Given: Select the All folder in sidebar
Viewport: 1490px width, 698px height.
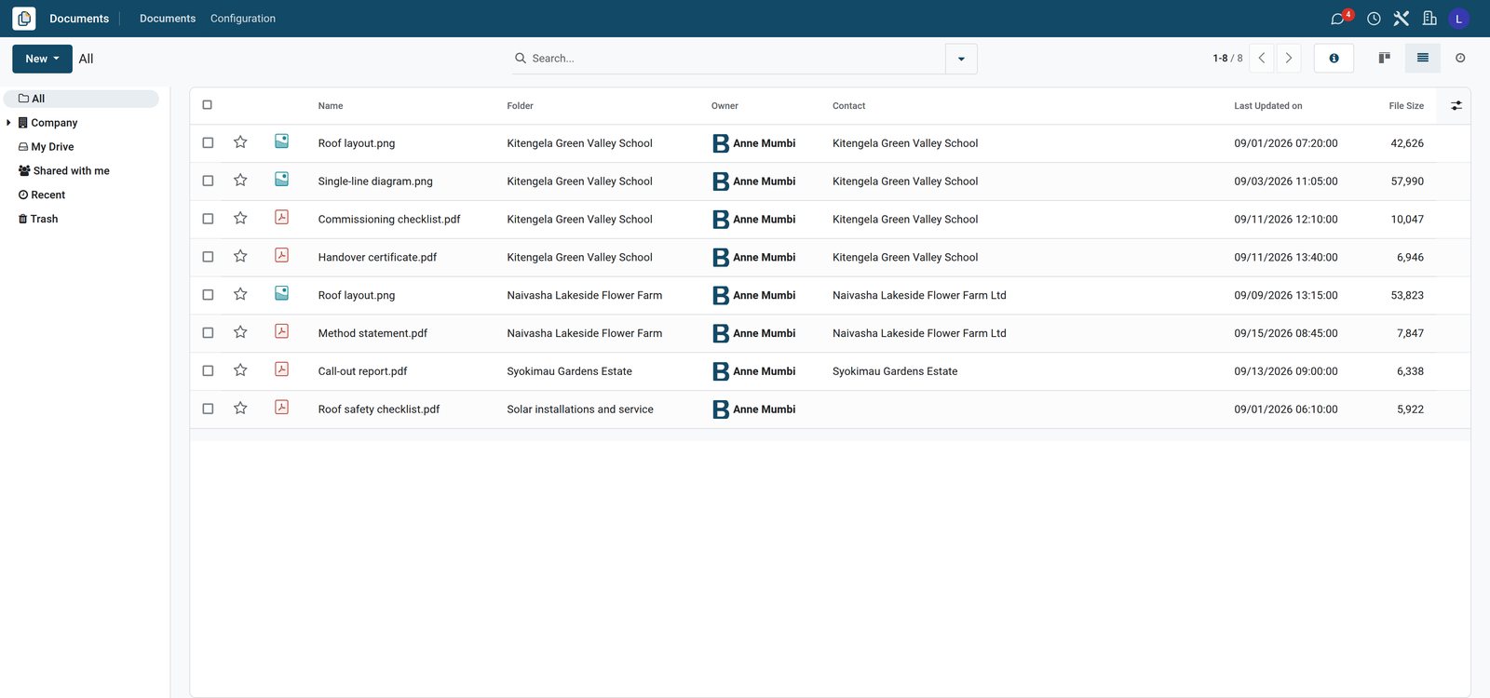Looking at the screenshot, I should pyautogui.click(x=81, y=99).
